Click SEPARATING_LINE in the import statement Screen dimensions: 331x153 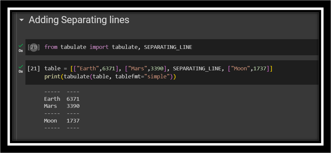[x=168, y=47]
